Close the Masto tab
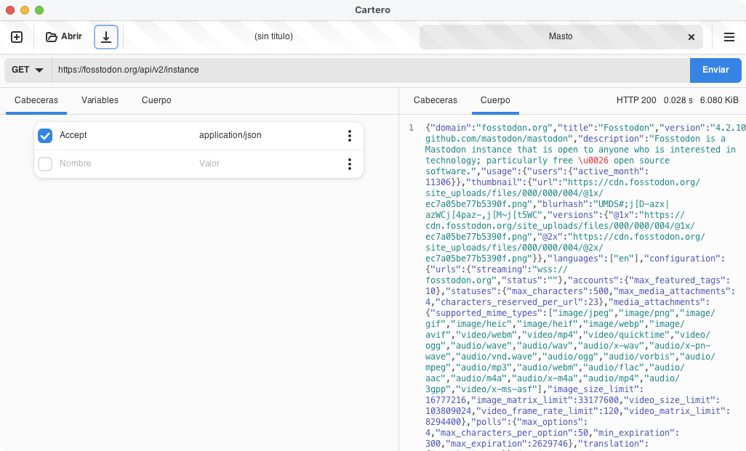The image size is (746, 451). (691, 37)
